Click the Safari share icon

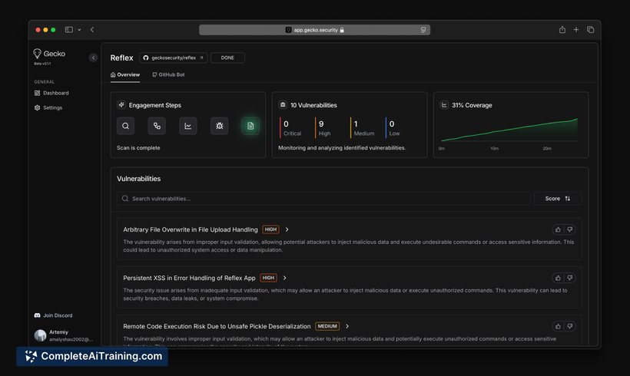pyautogui.click(x=562, y=30)
